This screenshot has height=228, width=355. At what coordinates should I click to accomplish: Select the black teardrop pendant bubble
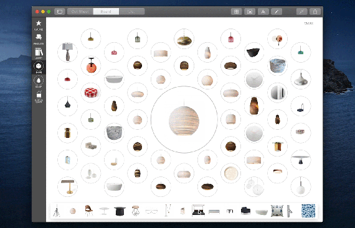67,106
